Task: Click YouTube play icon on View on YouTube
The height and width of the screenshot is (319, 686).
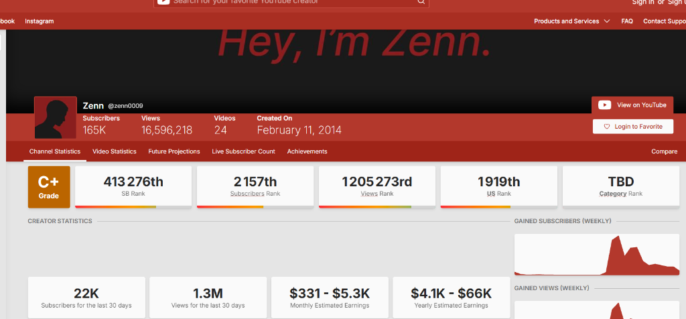Action: pyautogui.click(x=605, y=105)
